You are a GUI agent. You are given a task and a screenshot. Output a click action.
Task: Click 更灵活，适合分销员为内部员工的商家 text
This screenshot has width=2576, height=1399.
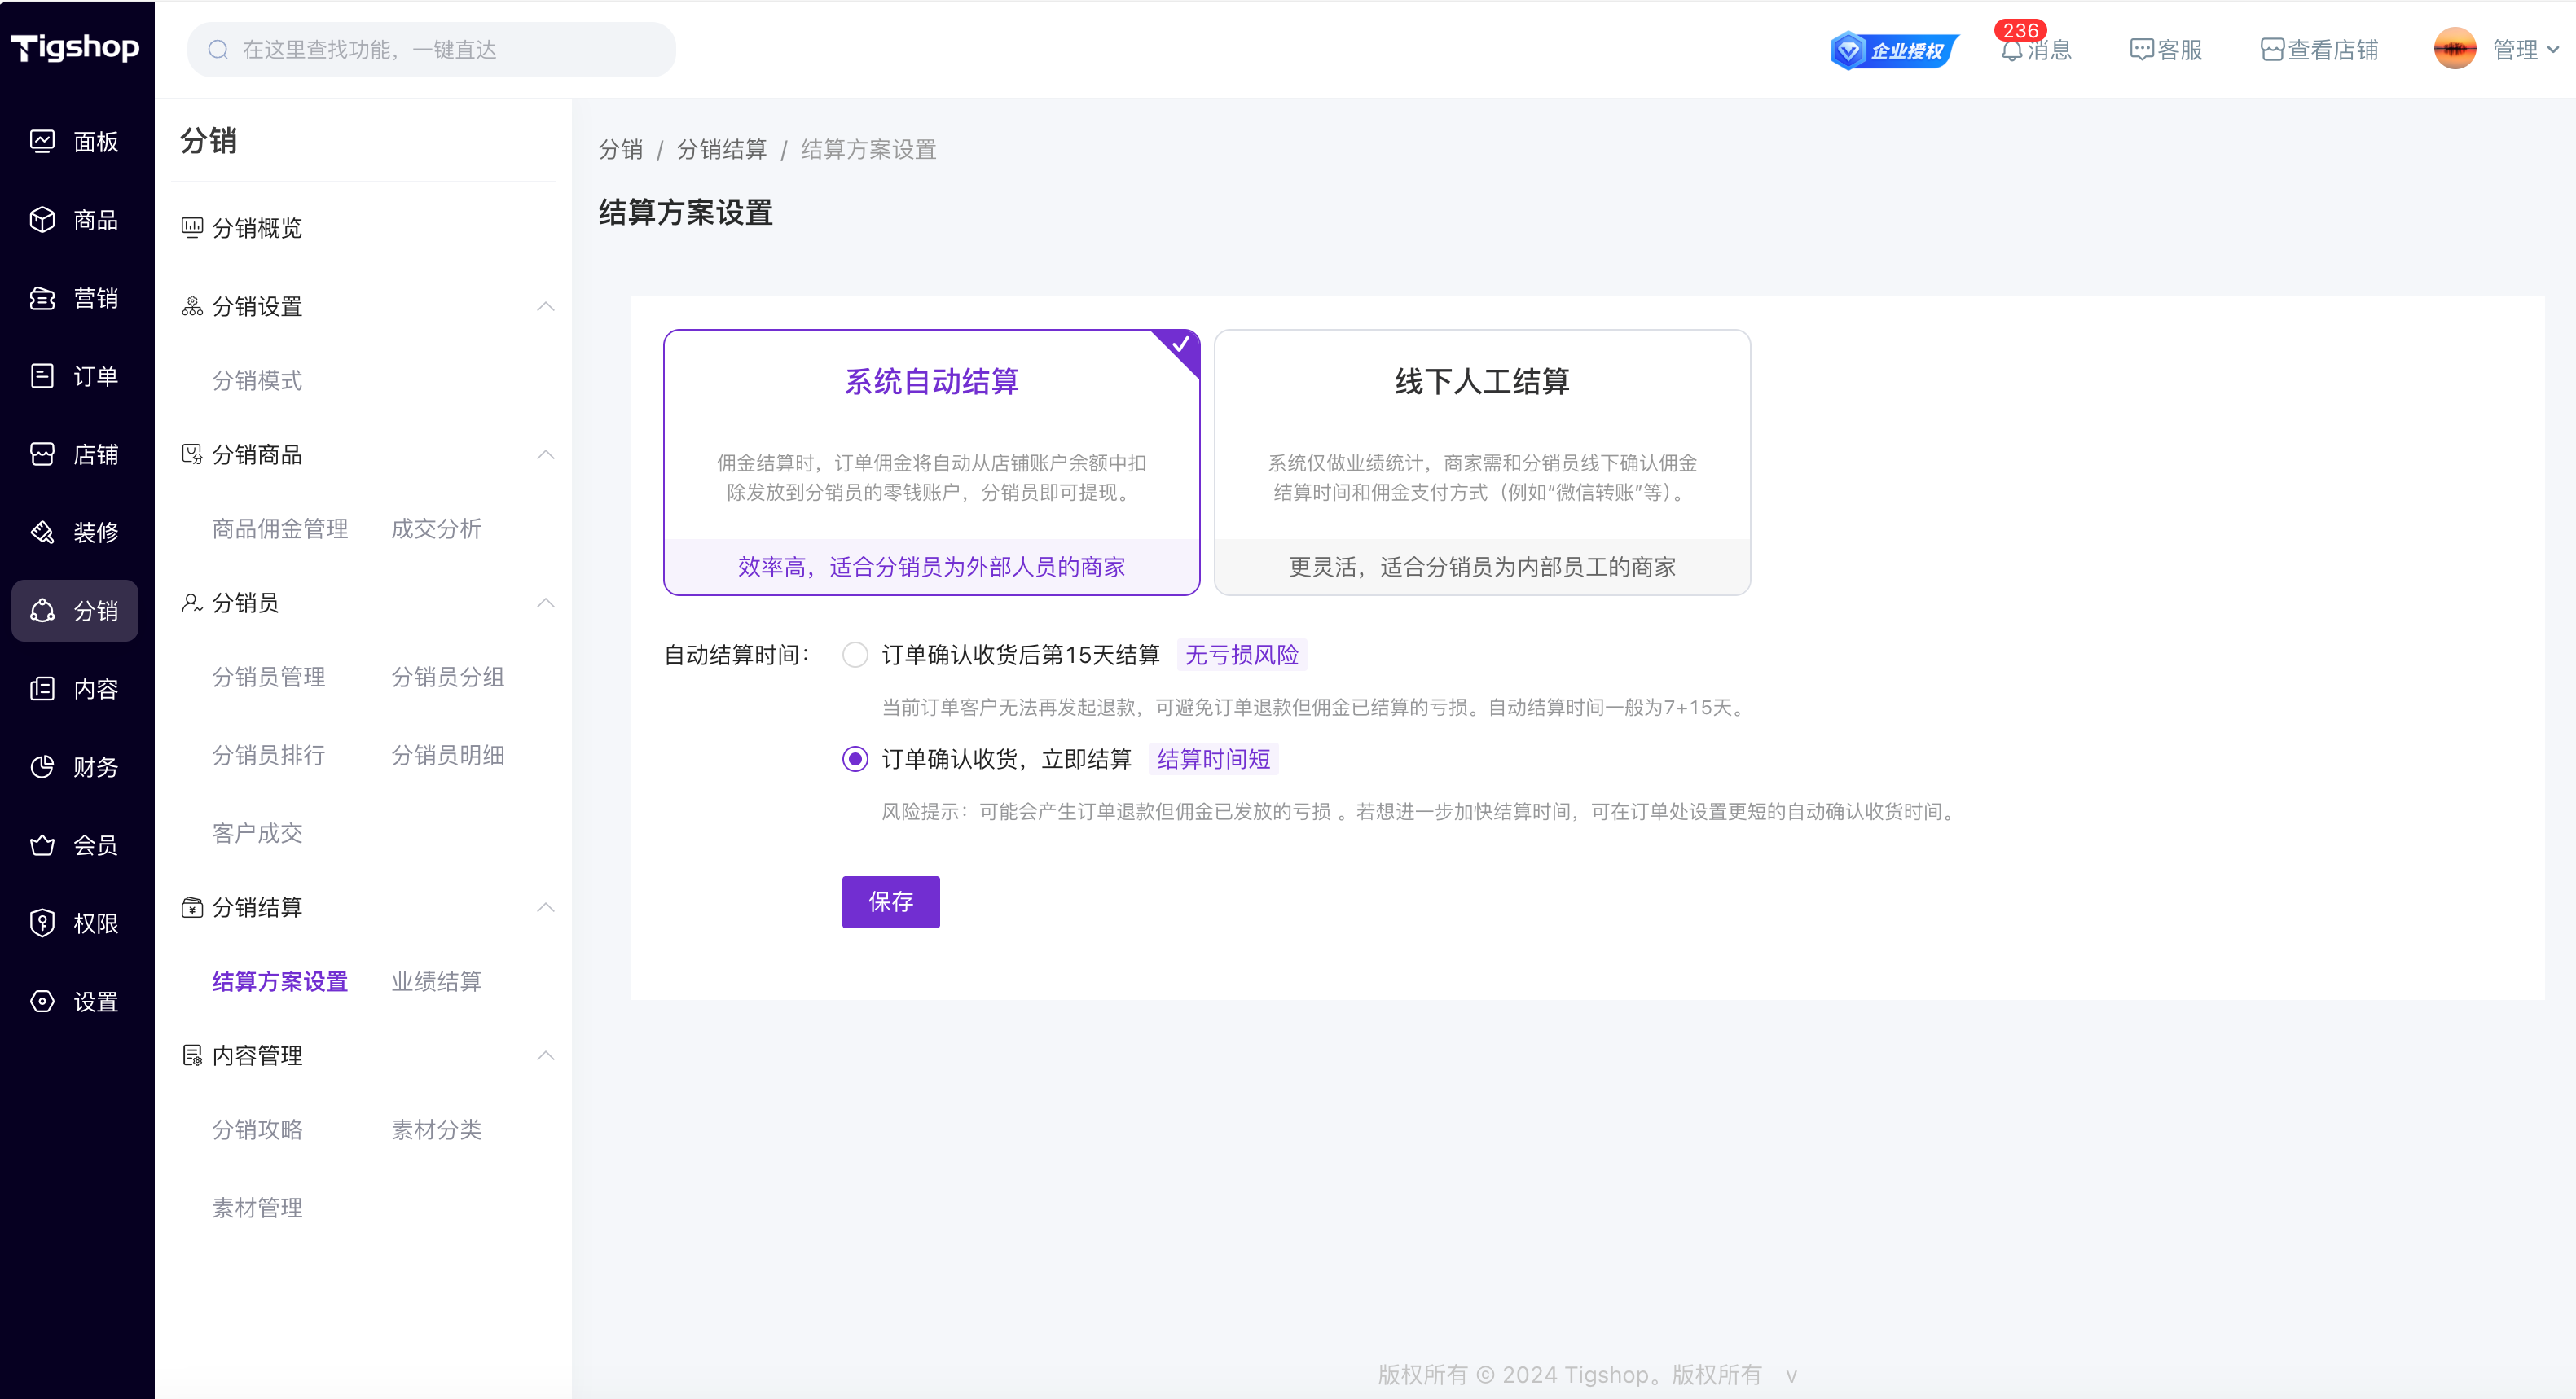coord(1482,568)
